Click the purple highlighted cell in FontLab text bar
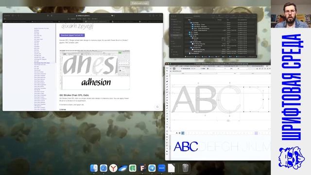The image size is (311, 175). point(256,133)
